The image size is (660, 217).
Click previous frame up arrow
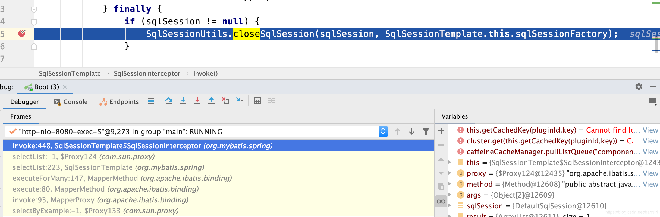pyautogui.click(x=398, y=132)
